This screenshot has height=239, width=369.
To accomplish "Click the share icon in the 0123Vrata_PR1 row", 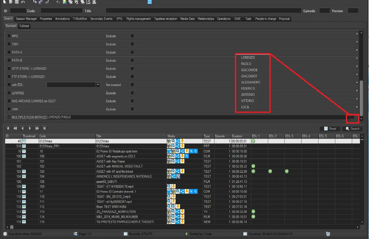I will 178,146.
